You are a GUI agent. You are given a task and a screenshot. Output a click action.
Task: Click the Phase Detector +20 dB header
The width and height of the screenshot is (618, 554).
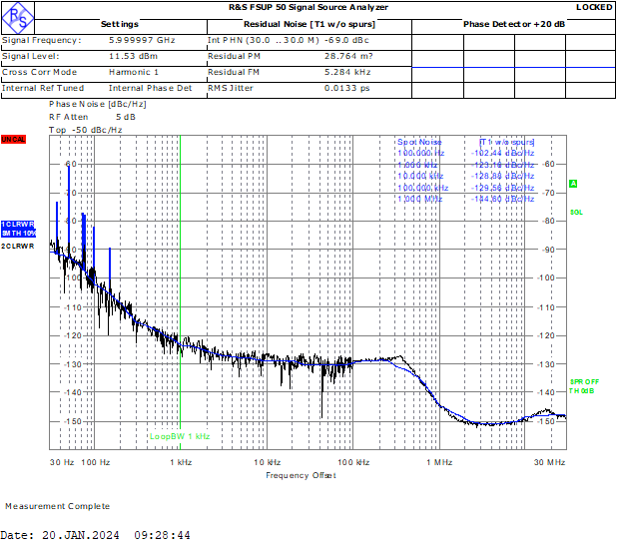[x=514, y=24]
